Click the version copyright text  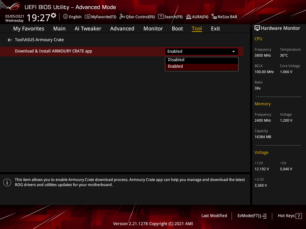pos(153,224)
